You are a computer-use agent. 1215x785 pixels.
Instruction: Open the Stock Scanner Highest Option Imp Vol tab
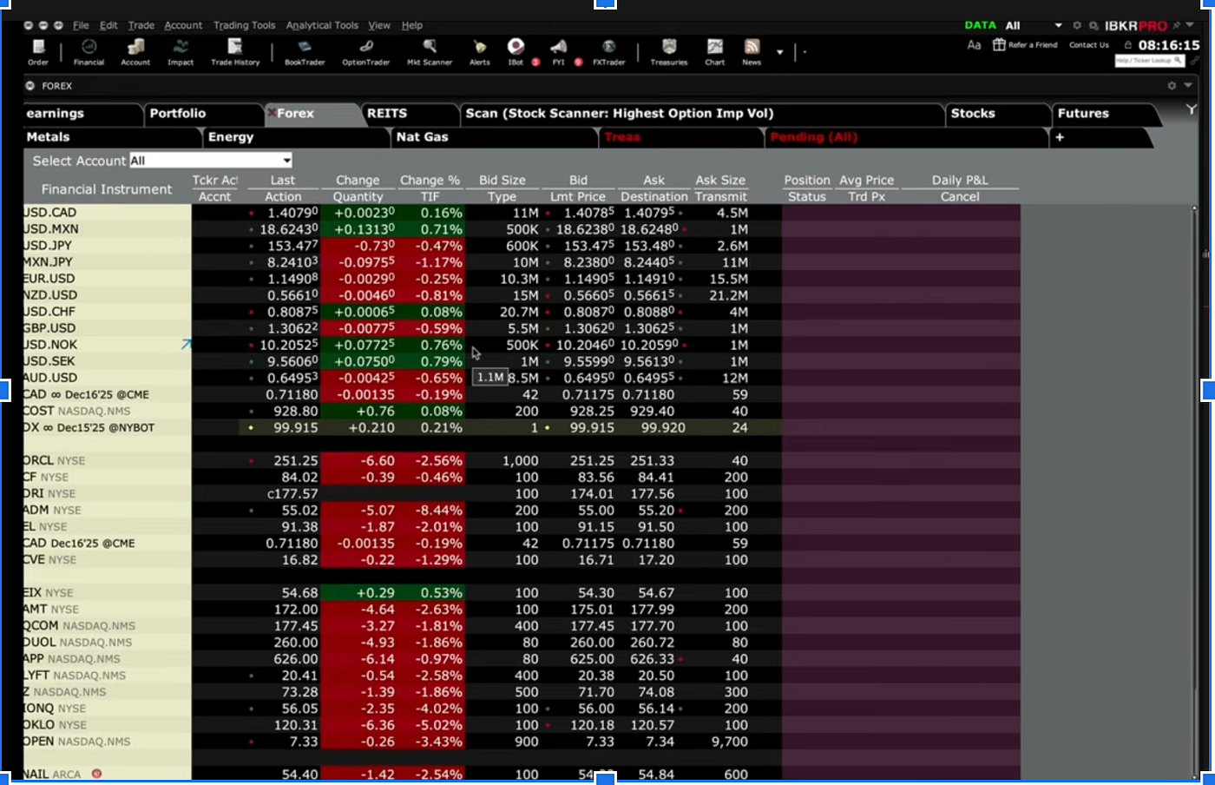[x=701, y=114]
